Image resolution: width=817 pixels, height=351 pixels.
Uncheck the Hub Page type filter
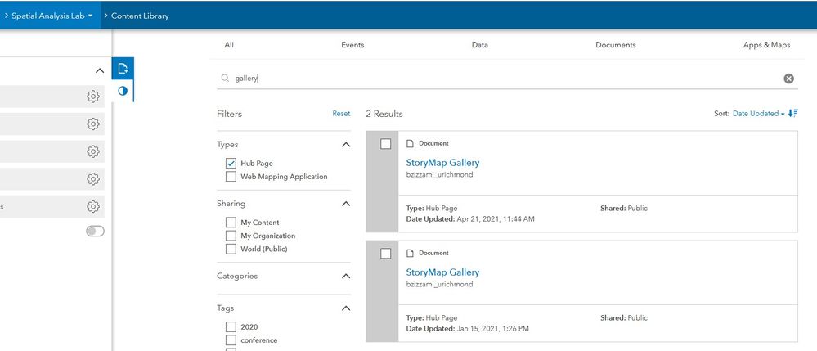pos(231,164)
